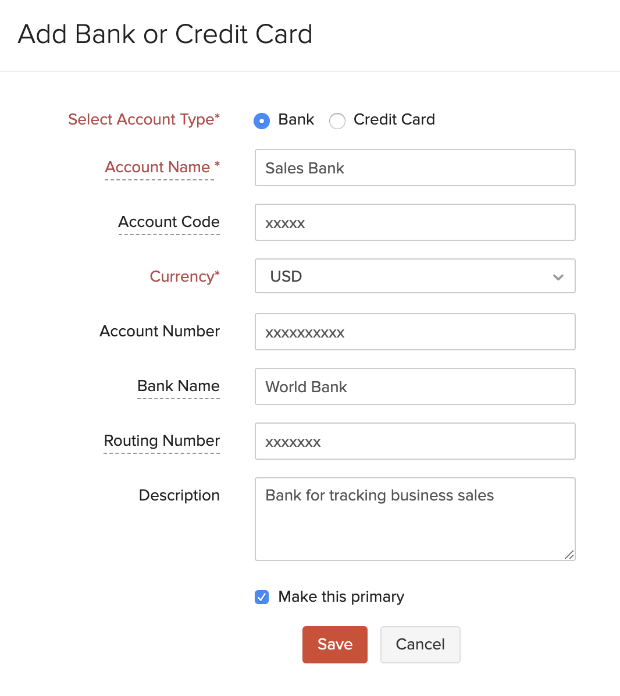Select the Account Number input field

point(415,332)
